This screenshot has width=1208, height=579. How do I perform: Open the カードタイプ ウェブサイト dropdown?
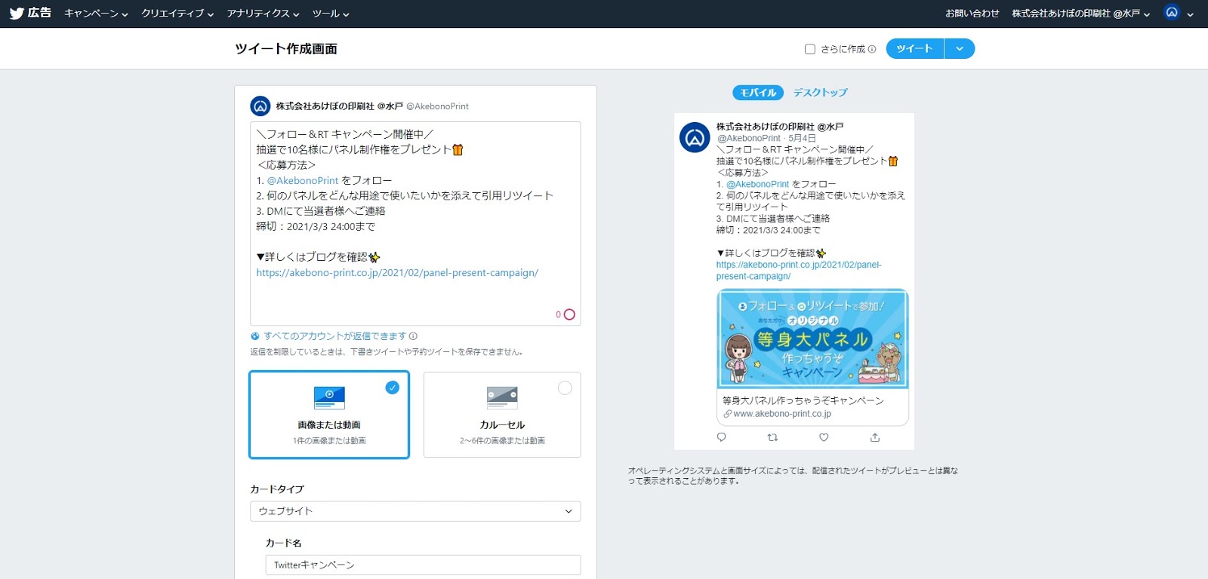click(415, 511)
